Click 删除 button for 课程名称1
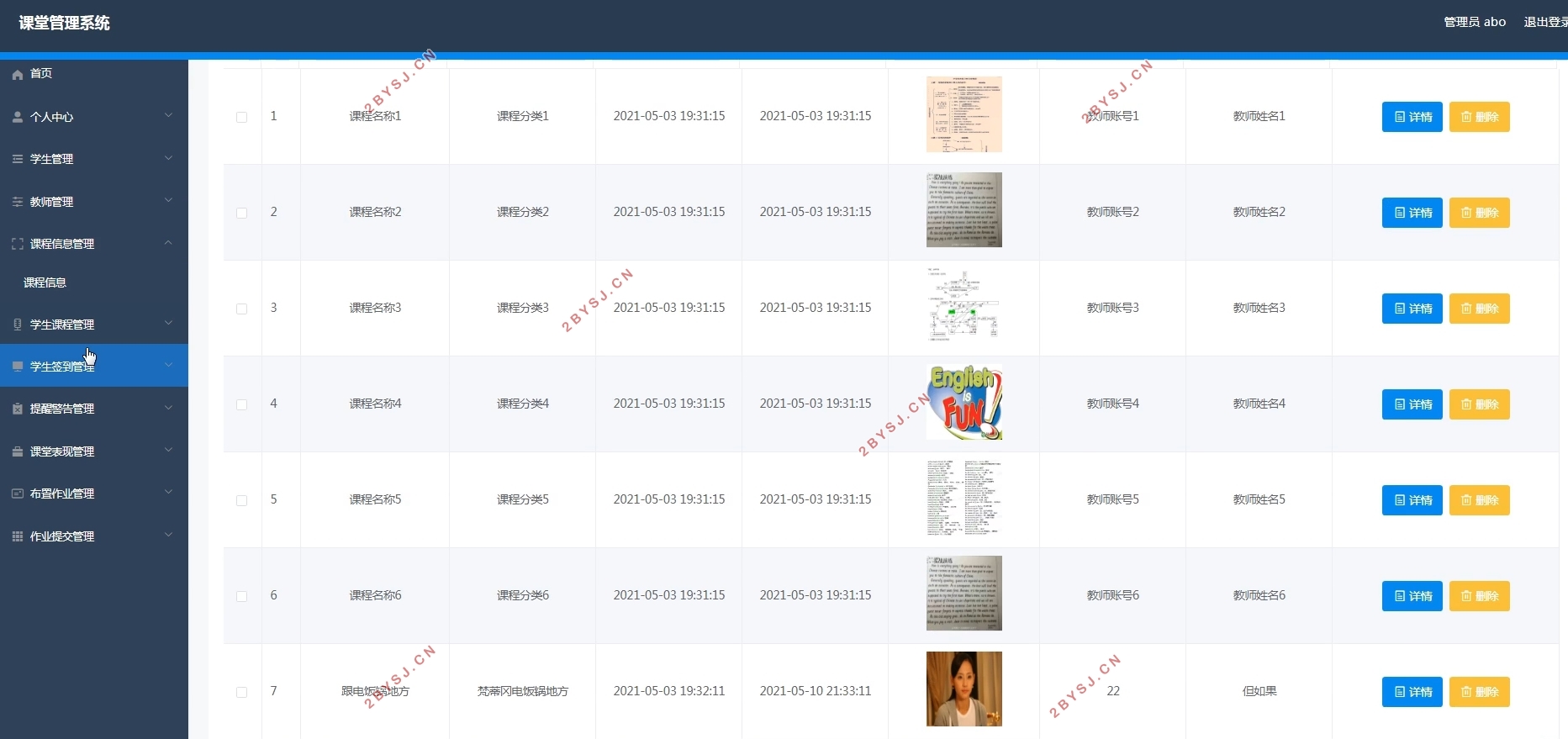The height and width of the screenshot is (739, 1568). tap(1480, 117)
